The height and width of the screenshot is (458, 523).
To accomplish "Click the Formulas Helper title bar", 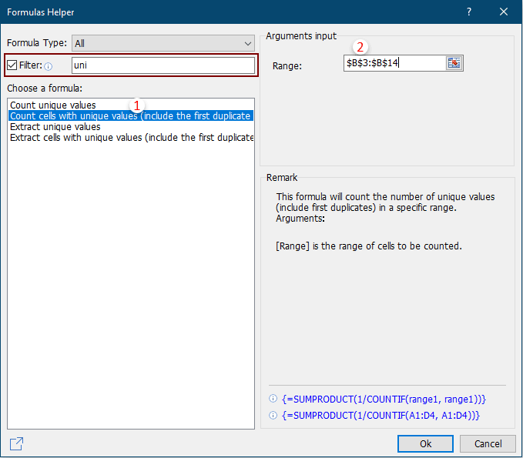I will coord(231,12).
